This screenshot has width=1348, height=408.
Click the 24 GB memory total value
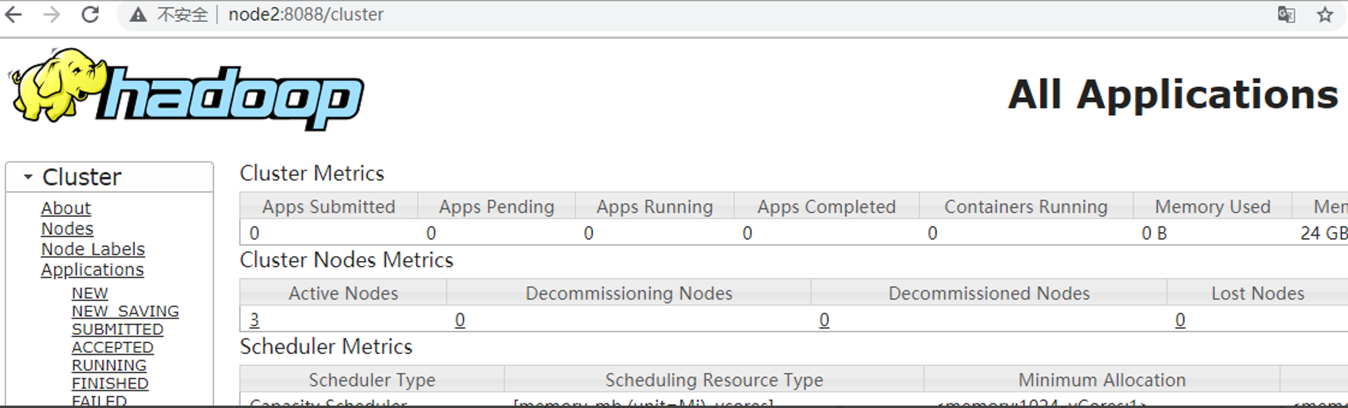tap(1324, 233)
